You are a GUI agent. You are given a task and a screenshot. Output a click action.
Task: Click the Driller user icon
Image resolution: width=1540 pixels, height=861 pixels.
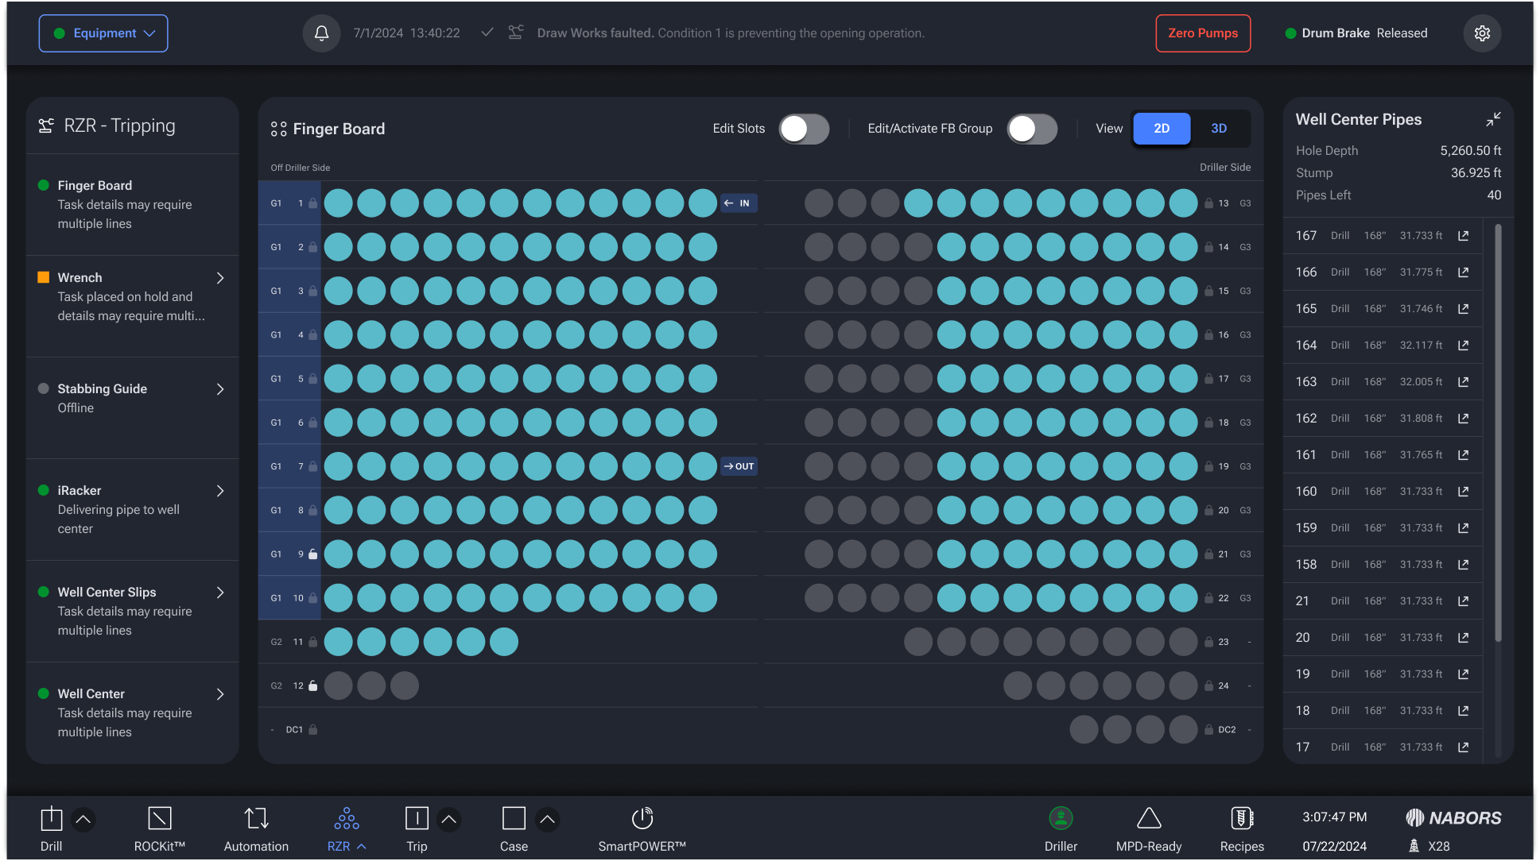tap(1061, 818)
